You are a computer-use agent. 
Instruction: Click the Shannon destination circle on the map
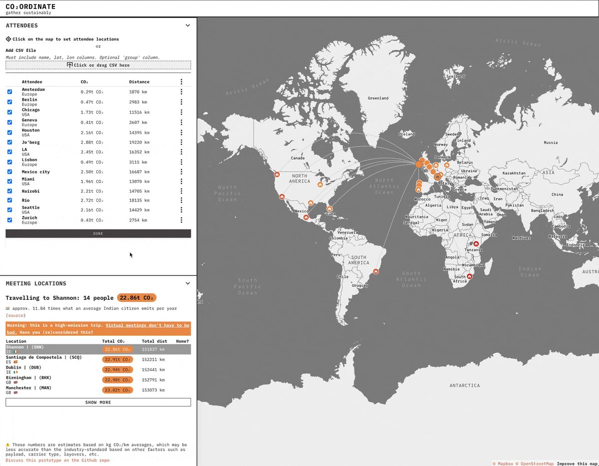(x=419, y=164)
